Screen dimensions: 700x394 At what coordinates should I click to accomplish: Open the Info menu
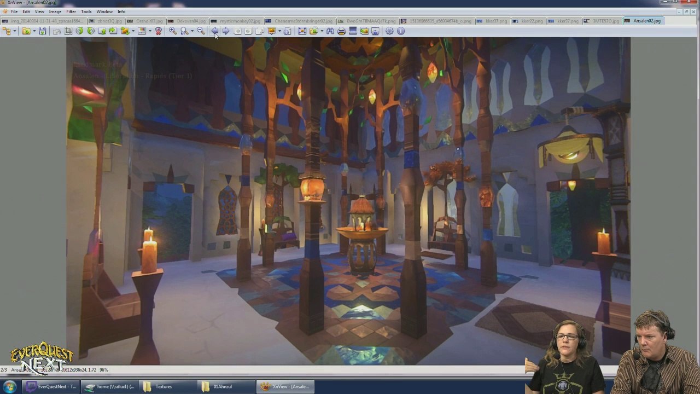coord(121,11)
